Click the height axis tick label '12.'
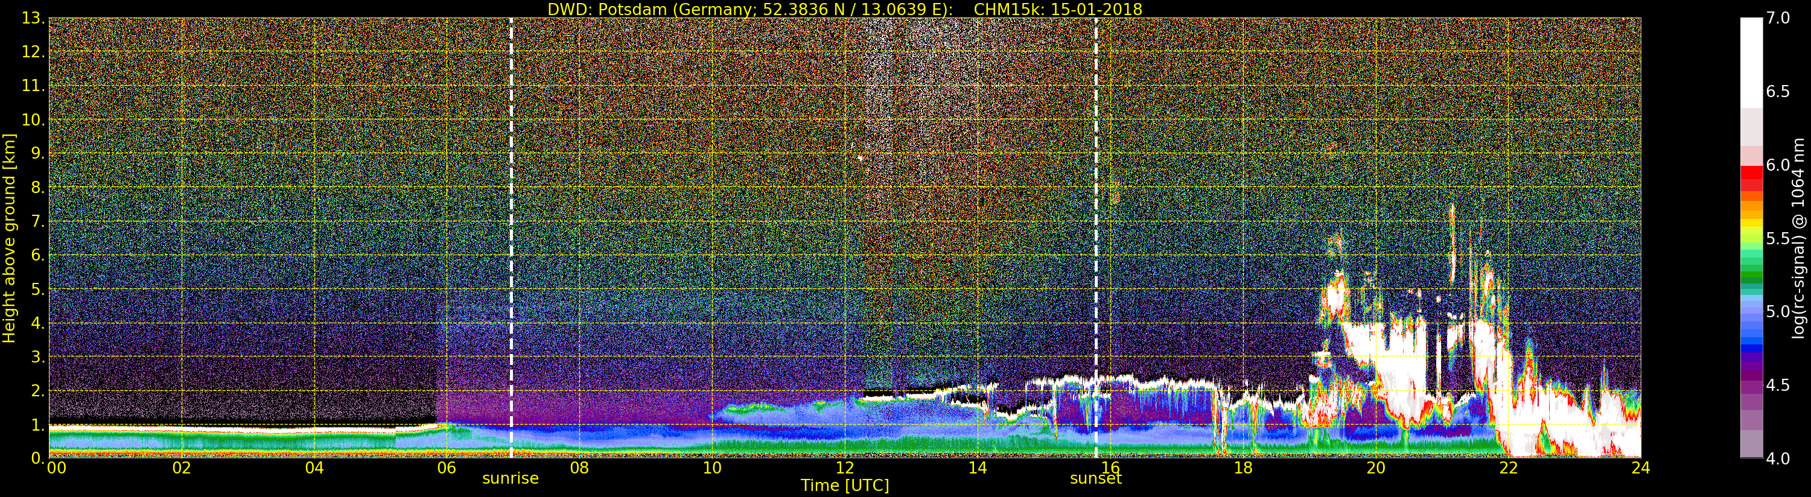The width and height of the screenshot is (1811, 497). pyautogui.click(x=33, y=52)
